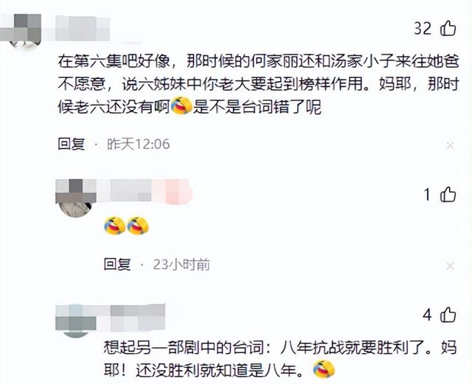Select the comment text starting 在第六集吧好像
472x384 pixels.
(x=258, y=84)
